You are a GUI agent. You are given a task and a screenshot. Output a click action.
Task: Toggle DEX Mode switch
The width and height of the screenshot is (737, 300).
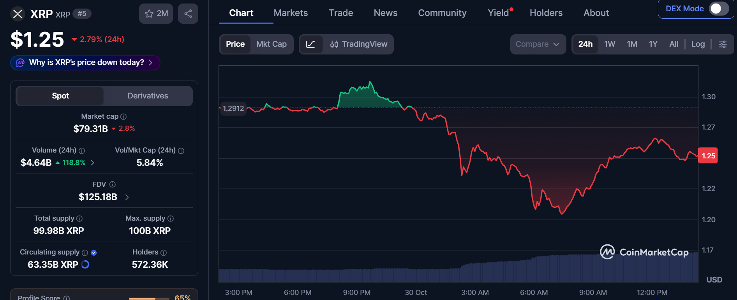click(719, 9)
